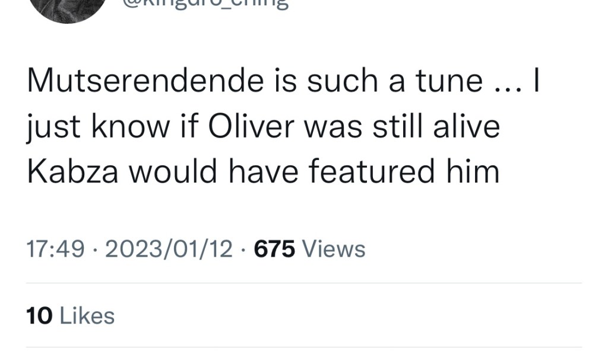
Task: Click the 675 view count number
Action: (x=274, y=250)
